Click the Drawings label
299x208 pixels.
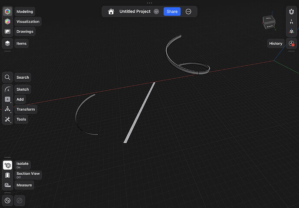25,32
